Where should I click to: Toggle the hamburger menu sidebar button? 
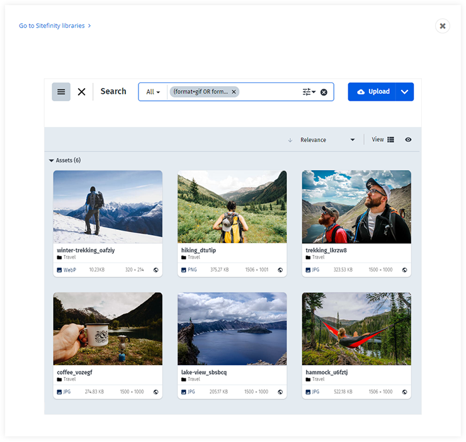tap(61, 91)
